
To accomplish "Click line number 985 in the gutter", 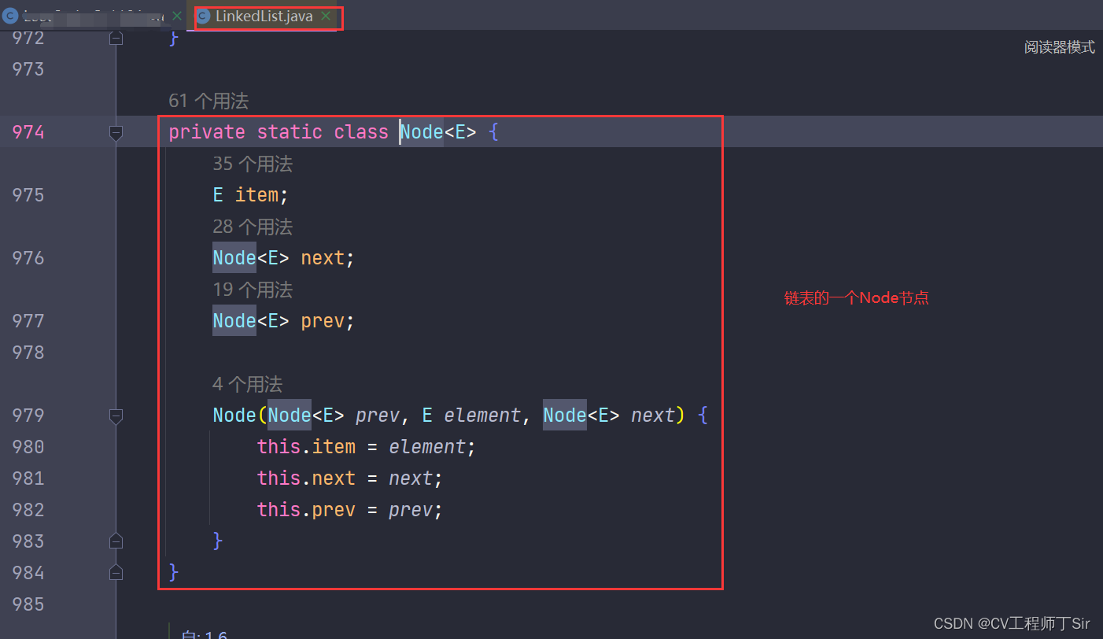I will [x=28, y=604].
